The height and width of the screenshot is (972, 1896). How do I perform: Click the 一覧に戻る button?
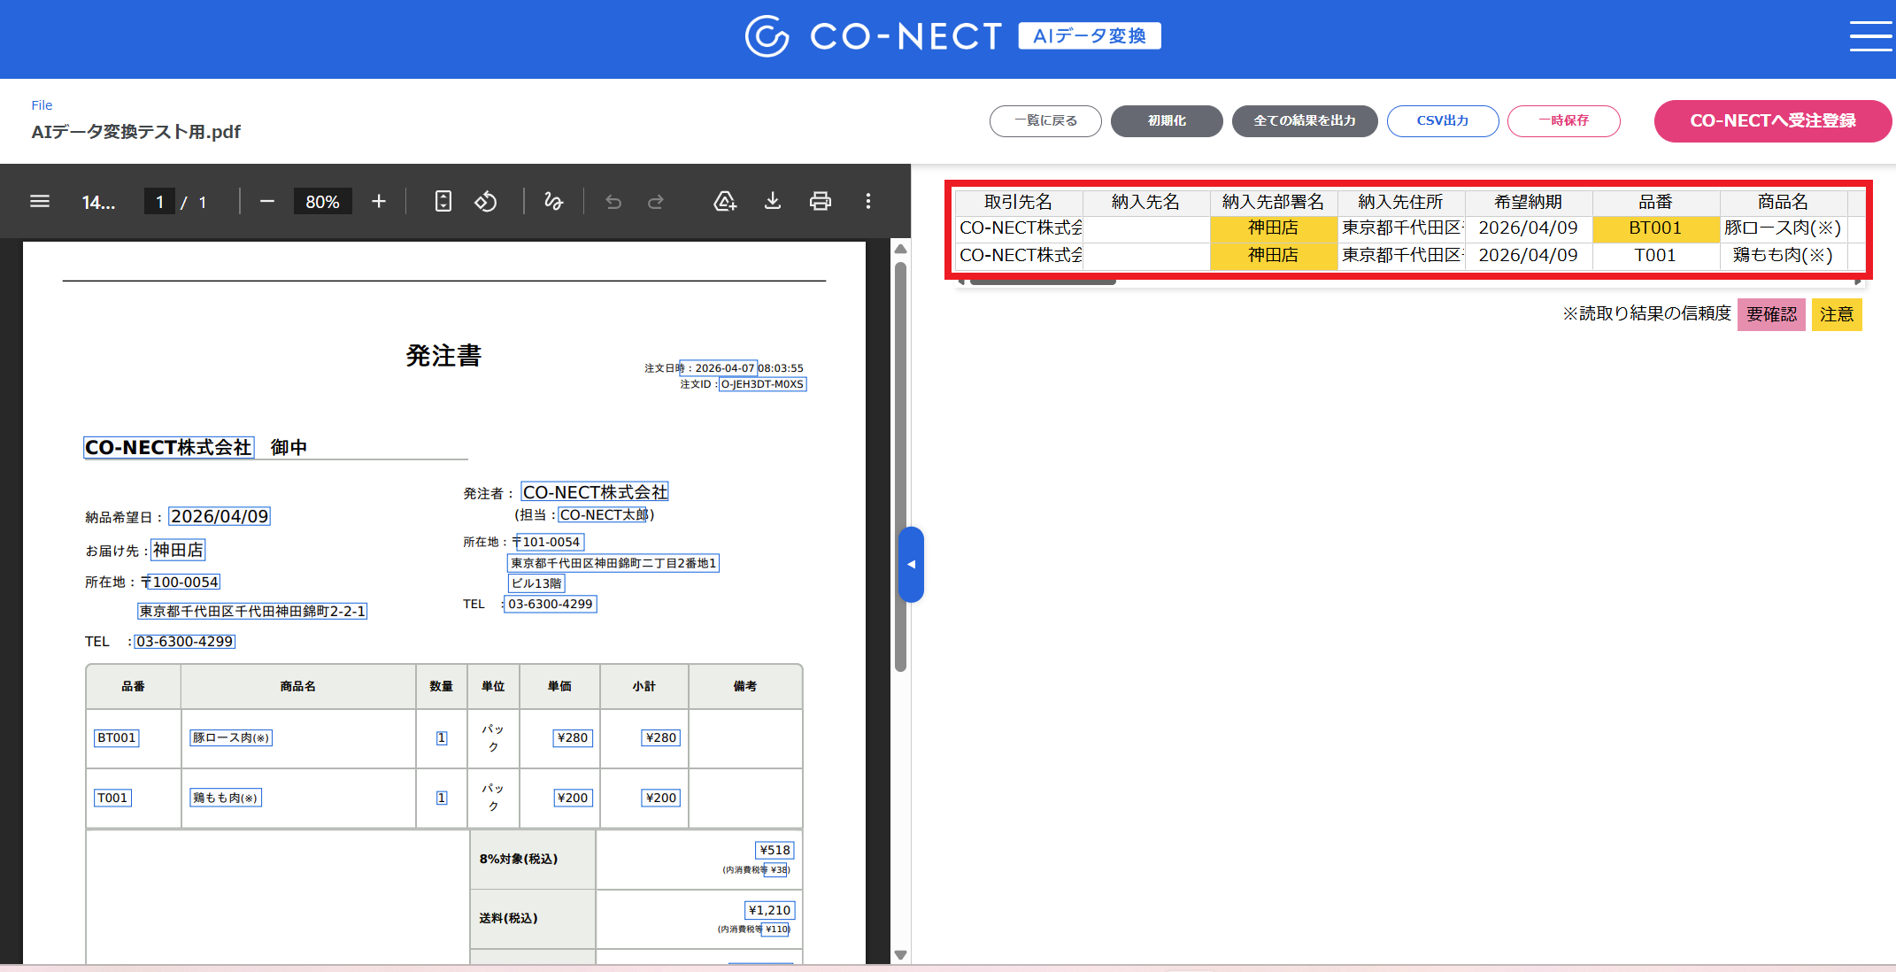pos(1045,120)
